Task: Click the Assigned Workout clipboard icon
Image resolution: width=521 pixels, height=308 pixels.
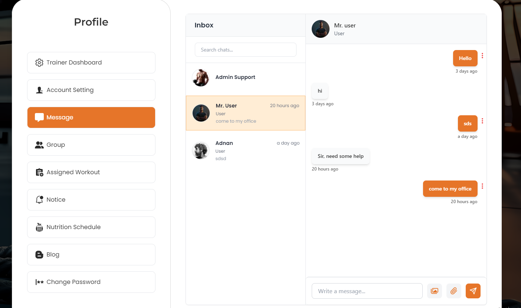Action: coord(39,172)
